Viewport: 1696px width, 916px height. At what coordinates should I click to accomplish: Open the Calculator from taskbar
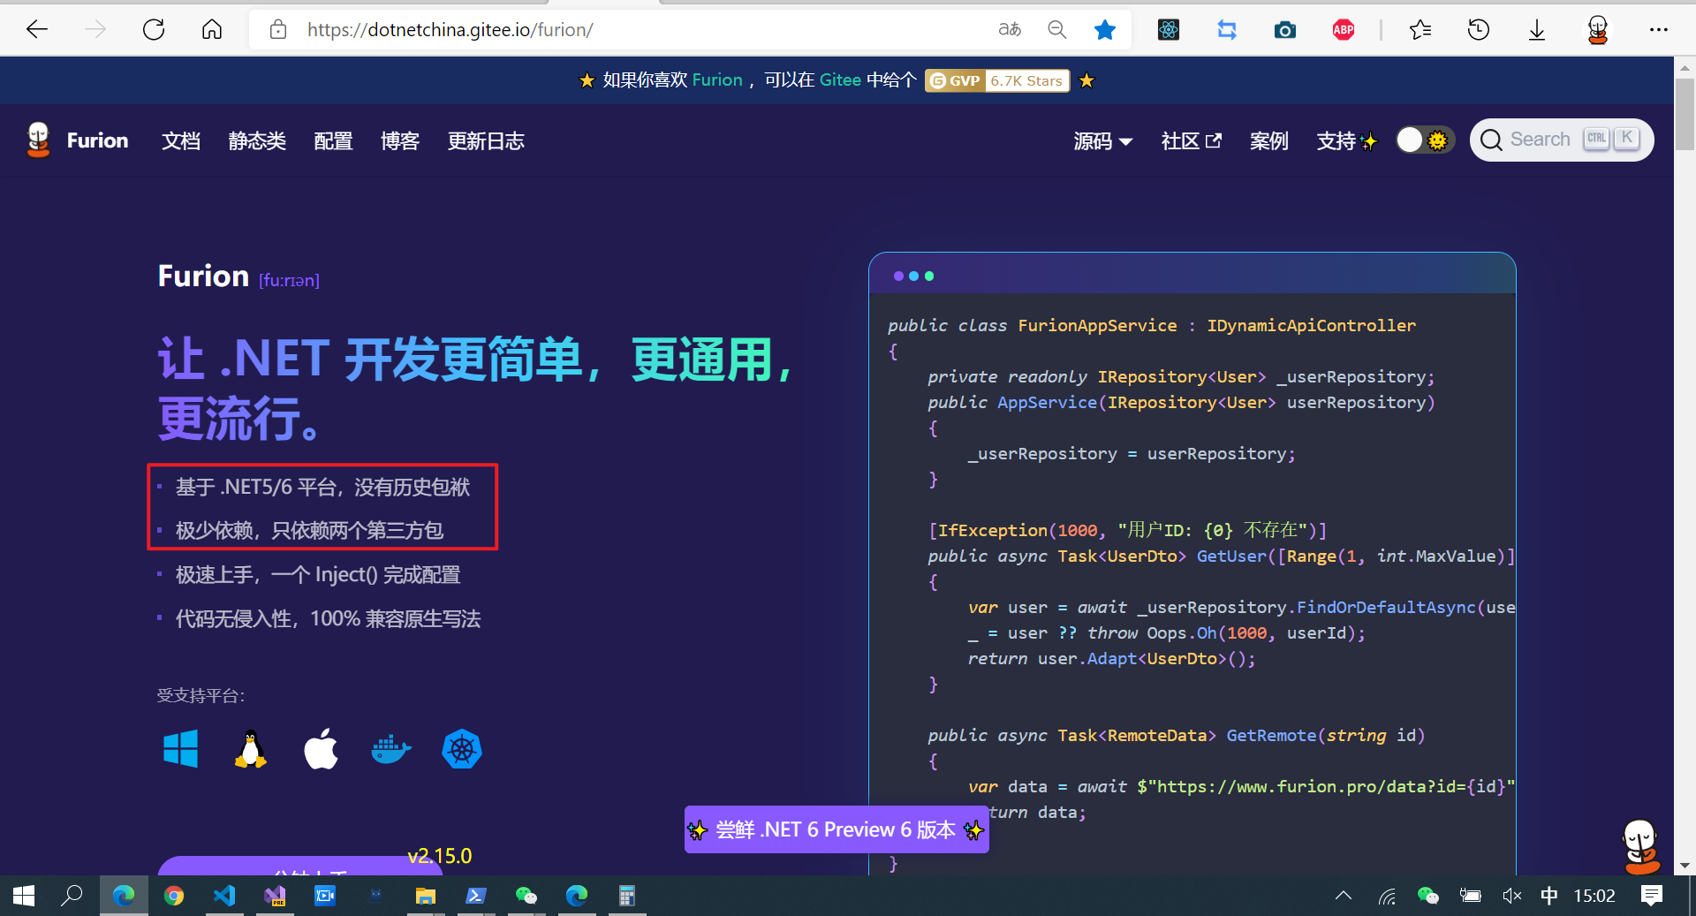(x=627, y=896)
